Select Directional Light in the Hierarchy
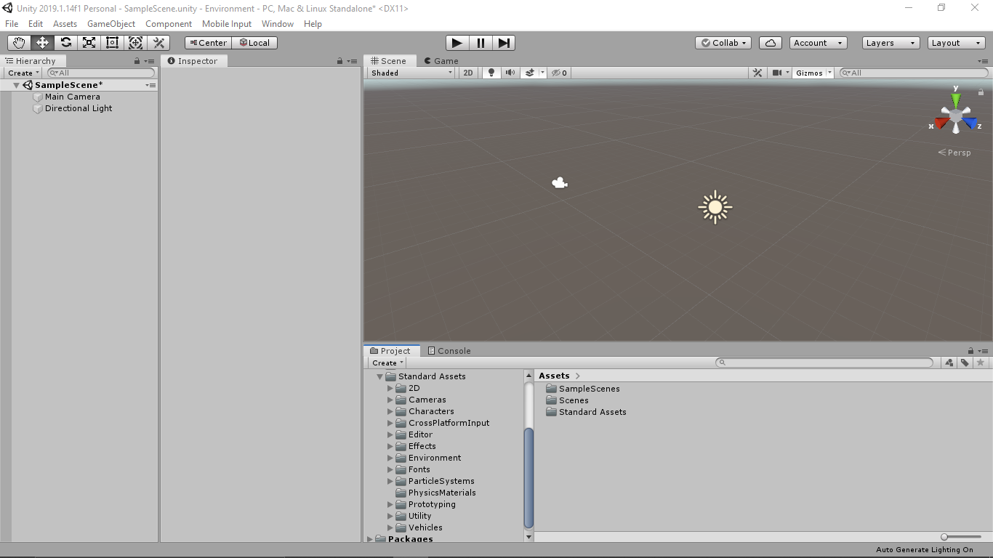The height and width of the screenshot is (558, 993). click(x=77, y=108)
